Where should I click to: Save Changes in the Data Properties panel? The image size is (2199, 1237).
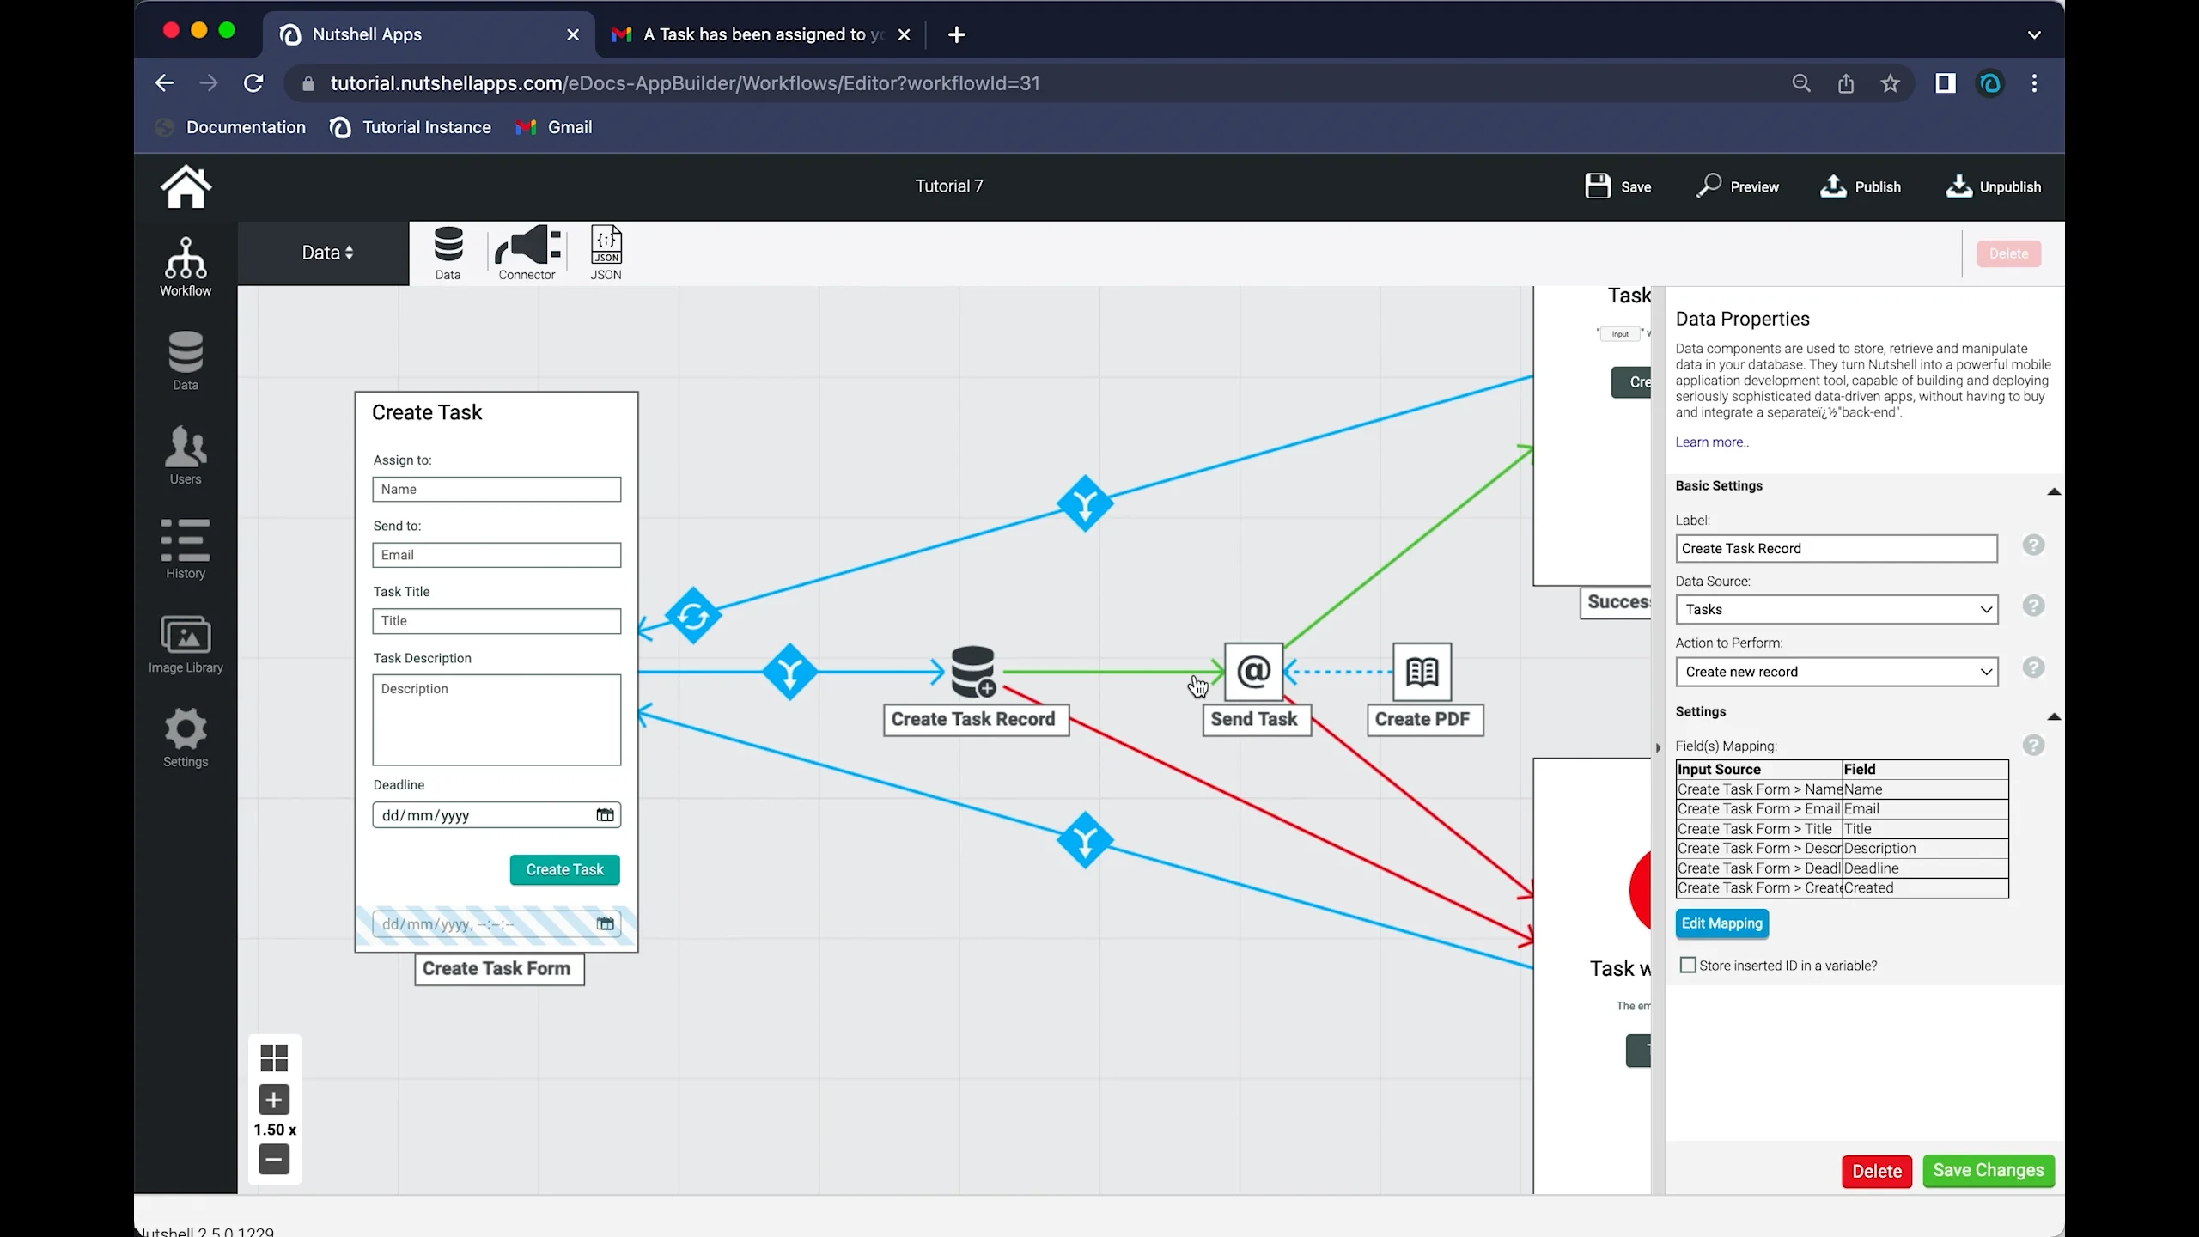point(1988,1171)
